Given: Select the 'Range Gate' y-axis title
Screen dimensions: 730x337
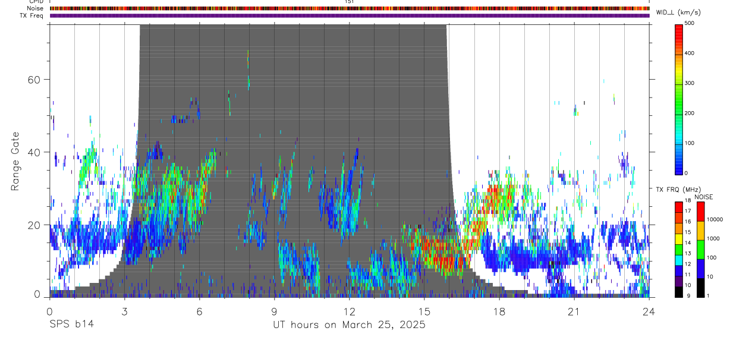Looking at the screenshot, I should click(x=16, y=161).
